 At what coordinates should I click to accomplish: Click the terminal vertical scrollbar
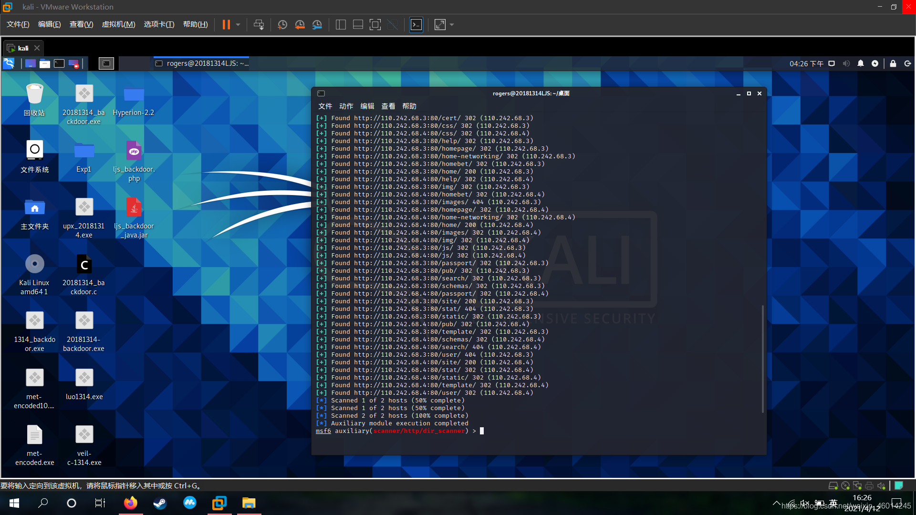tap(763, 359)
